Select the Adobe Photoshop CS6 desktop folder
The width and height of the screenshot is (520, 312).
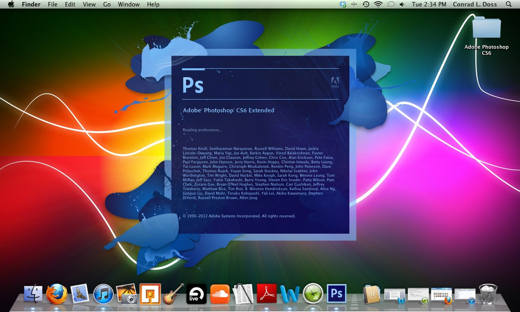click(x=486, y=36)
